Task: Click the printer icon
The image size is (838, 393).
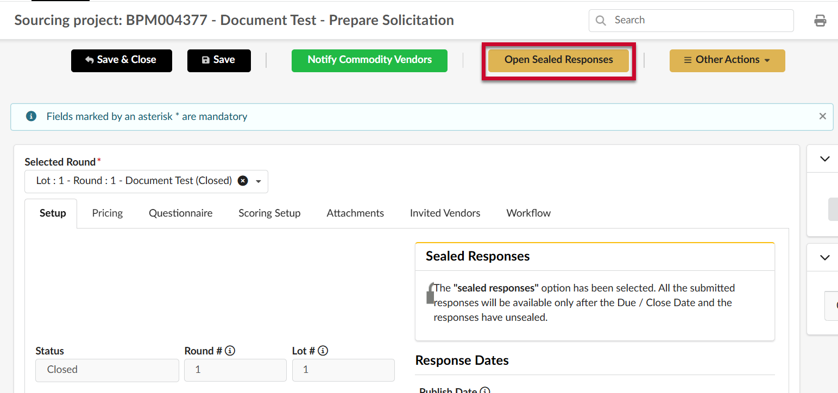Action: coord(820,21)
